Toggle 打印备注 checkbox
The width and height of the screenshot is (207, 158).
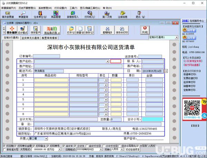(34, 146)
